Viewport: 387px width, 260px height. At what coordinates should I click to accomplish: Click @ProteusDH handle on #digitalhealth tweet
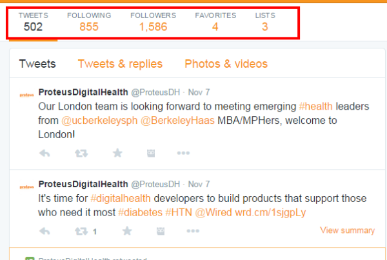[x=155, y=185]
